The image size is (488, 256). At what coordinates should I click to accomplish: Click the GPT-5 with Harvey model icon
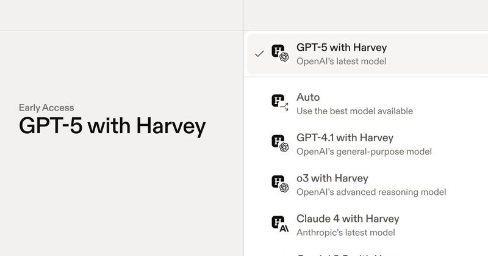(x=279, y=54)
